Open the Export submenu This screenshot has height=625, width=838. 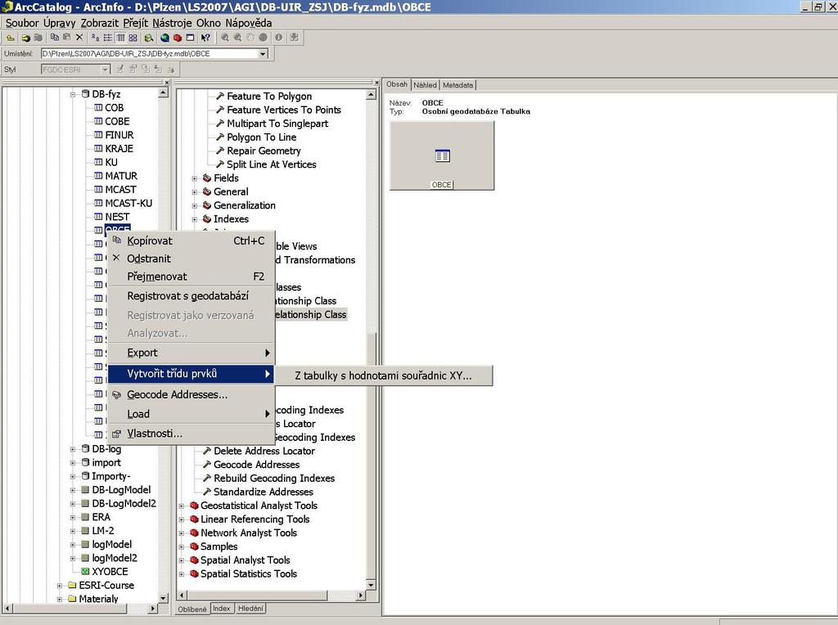pos(191,353)
